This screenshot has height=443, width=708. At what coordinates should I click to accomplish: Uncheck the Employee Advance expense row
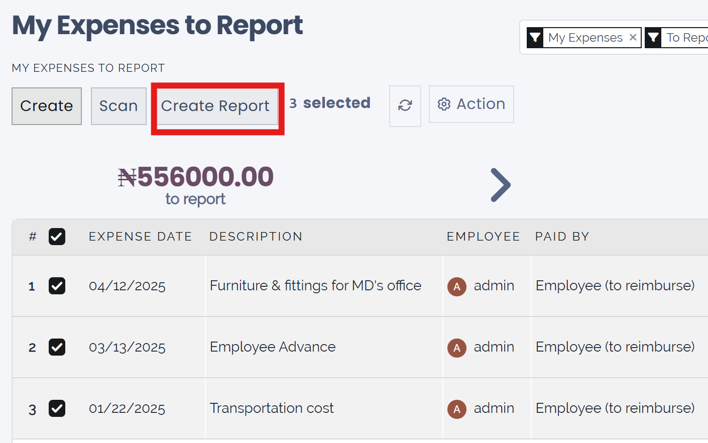pos(57,347)
